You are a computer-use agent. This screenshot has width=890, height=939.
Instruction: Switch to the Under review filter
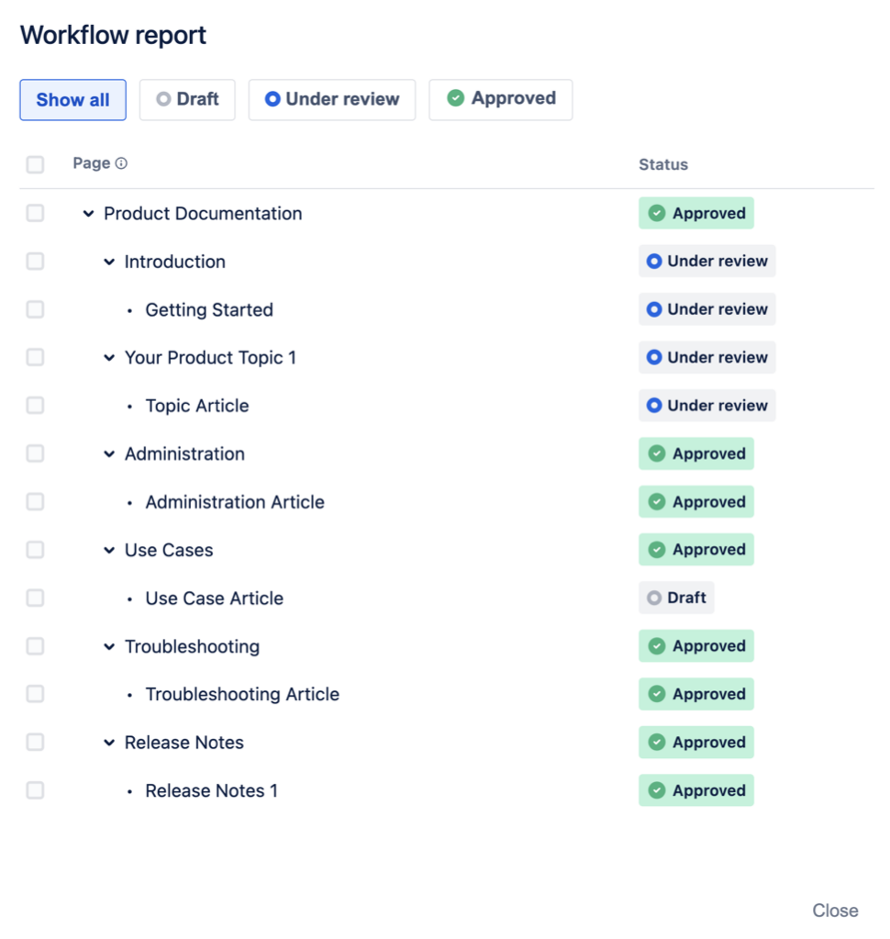coord(331,99)
